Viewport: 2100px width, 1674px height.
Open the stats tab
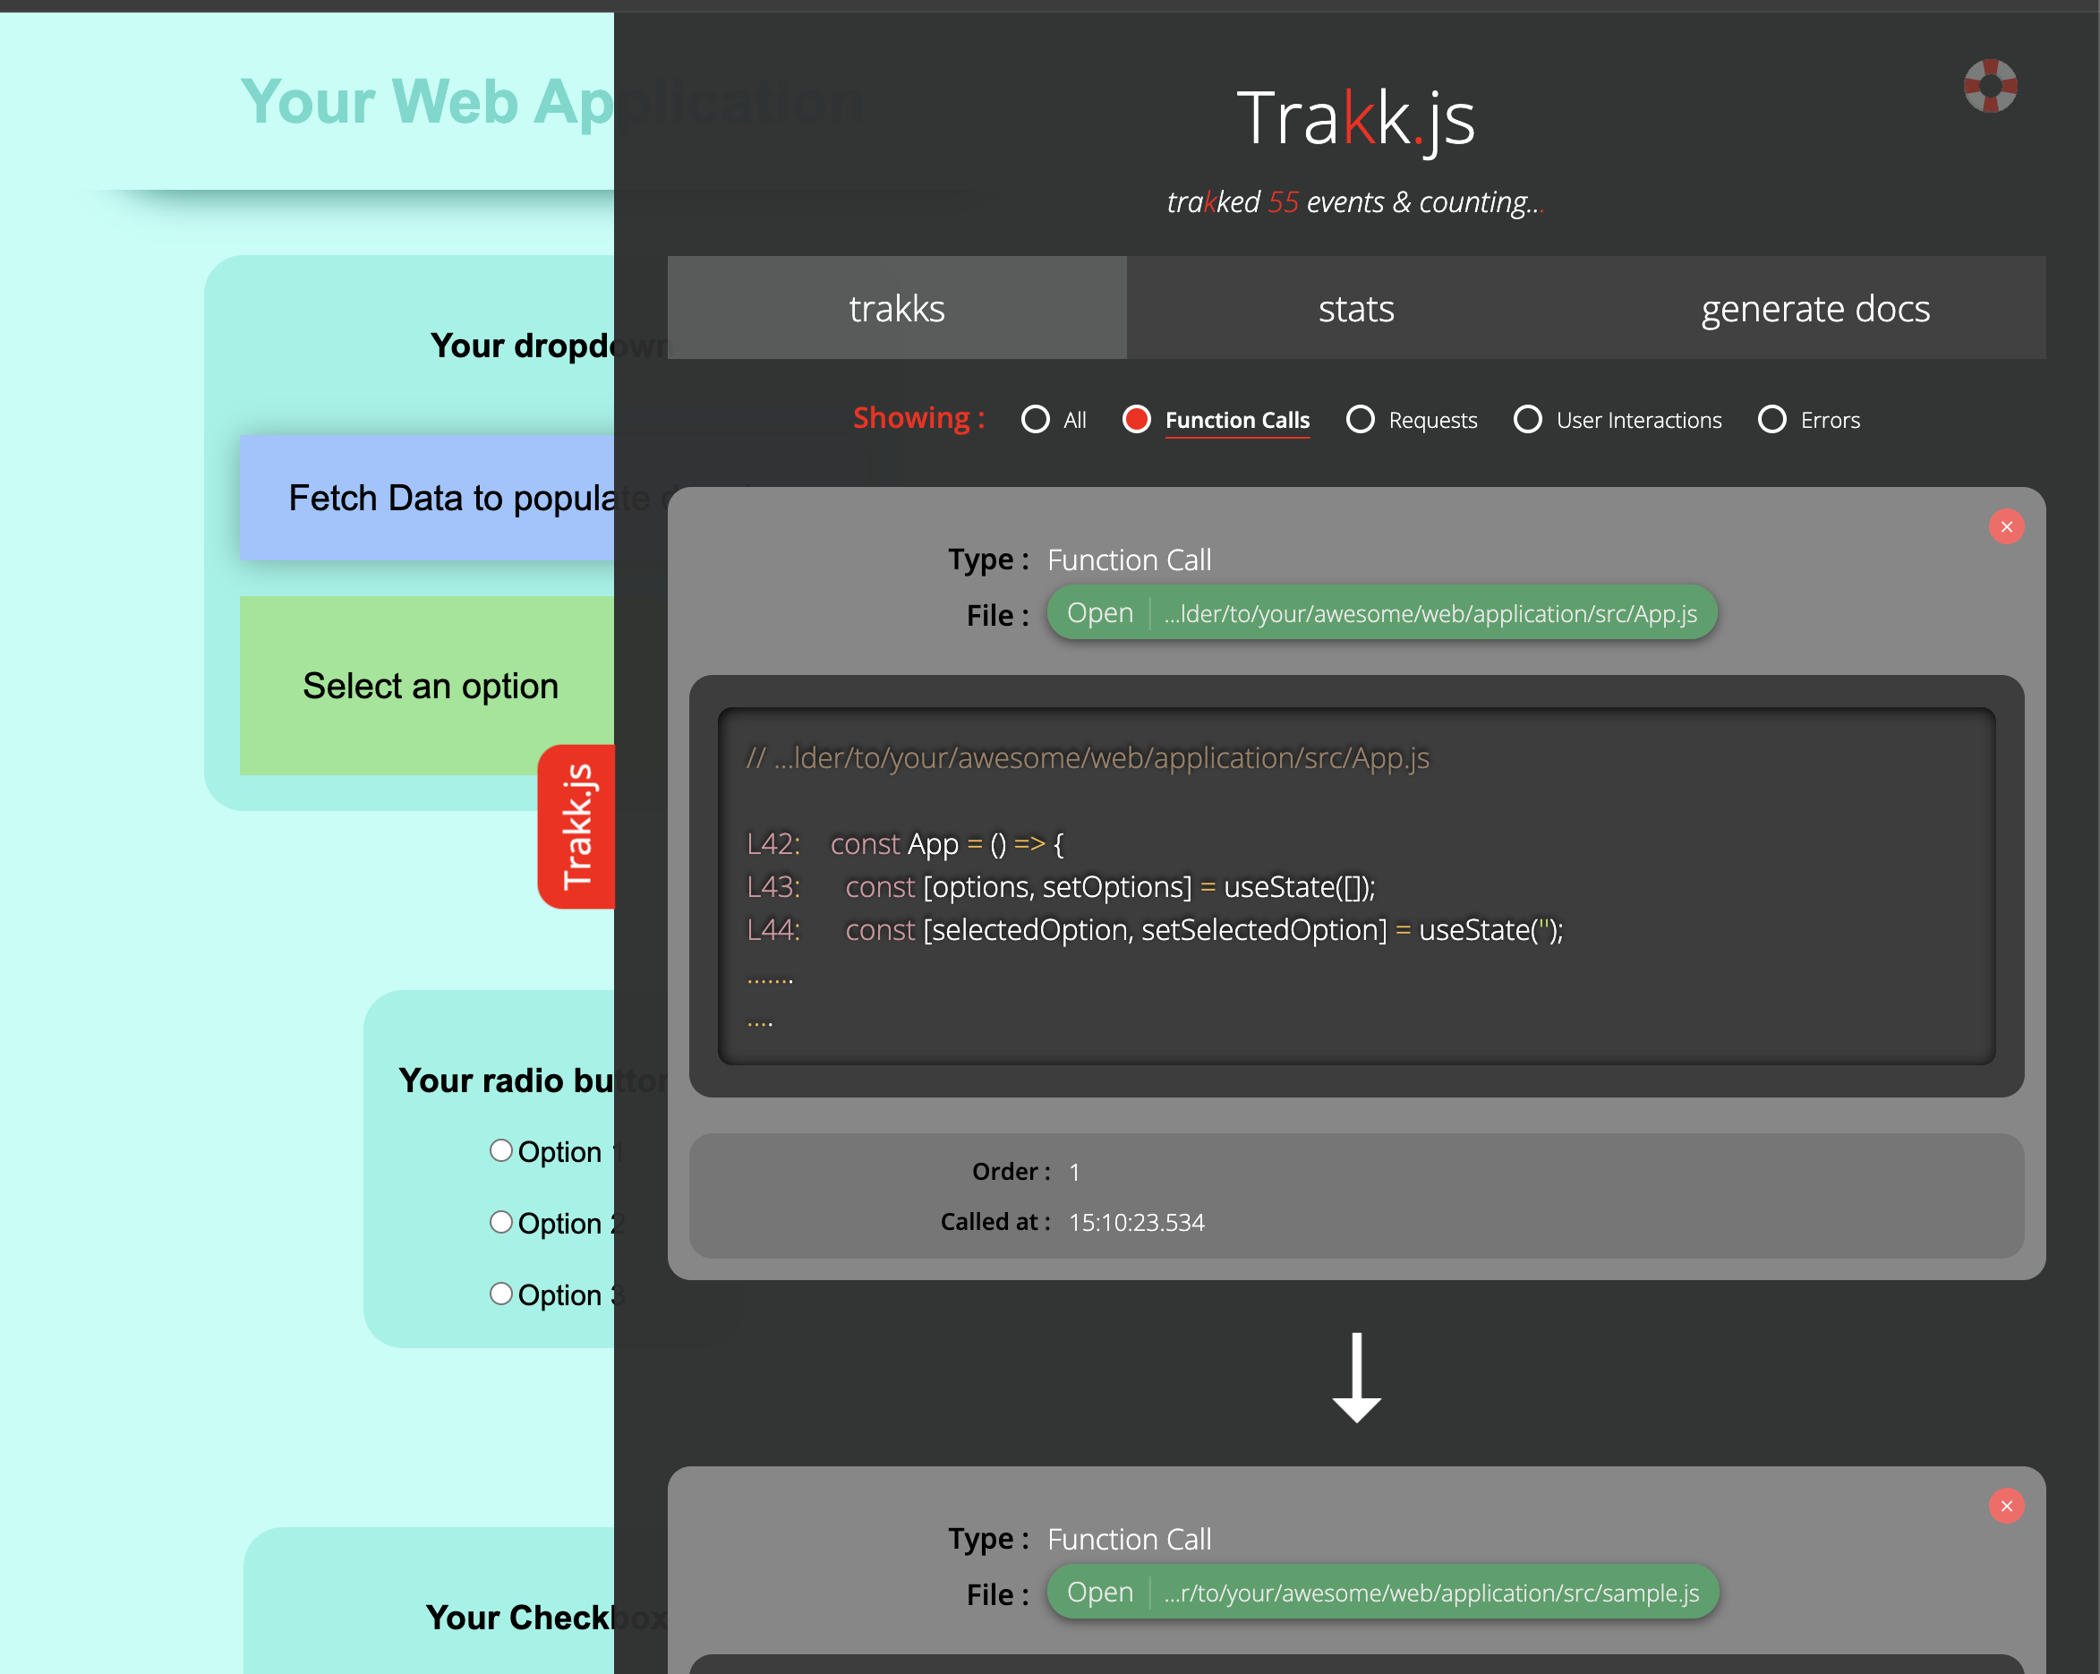point(1356,308)
